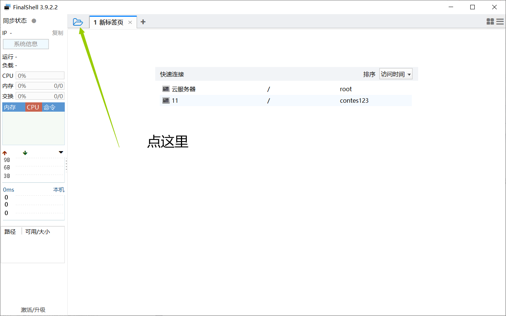Open the hamburger main menu icon
Viewport: 506px width, 316px height.
pos(500,22)
